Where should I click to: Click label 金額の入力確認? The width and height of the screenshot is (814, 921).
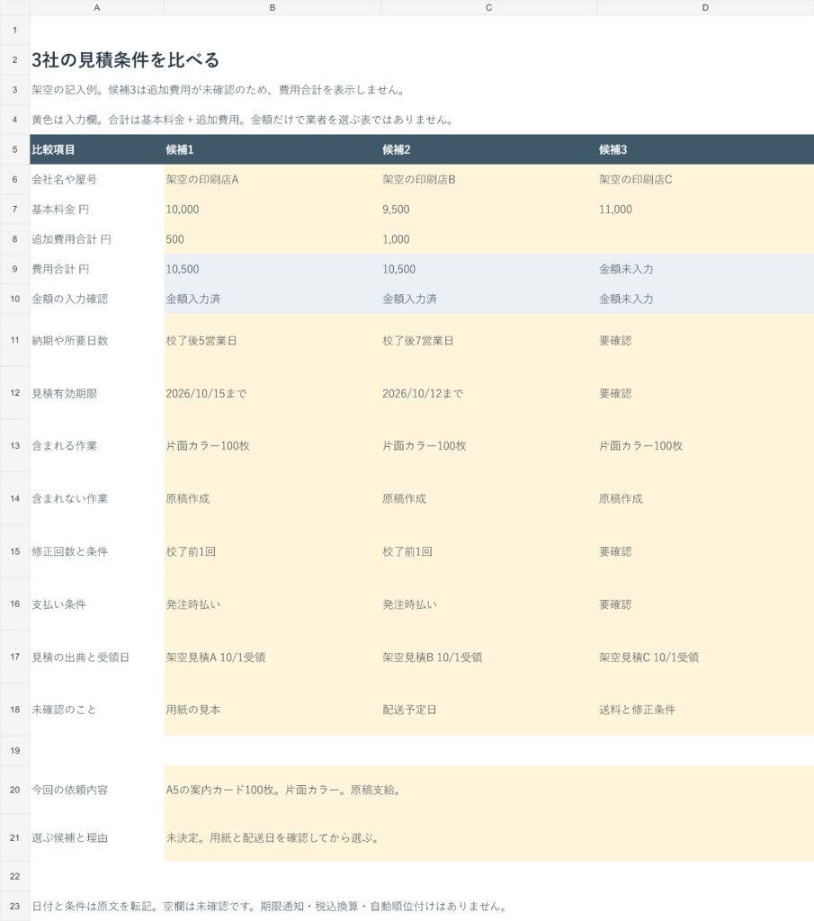70,299
